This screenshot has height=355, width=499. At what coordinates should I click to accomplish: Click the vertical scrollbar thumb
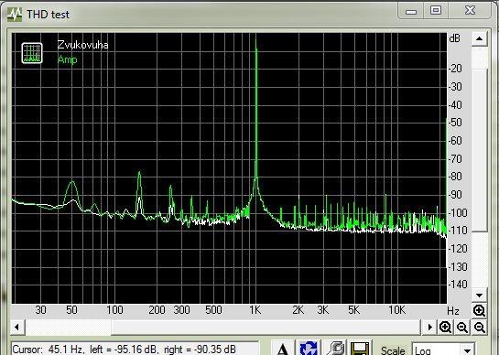480,149
